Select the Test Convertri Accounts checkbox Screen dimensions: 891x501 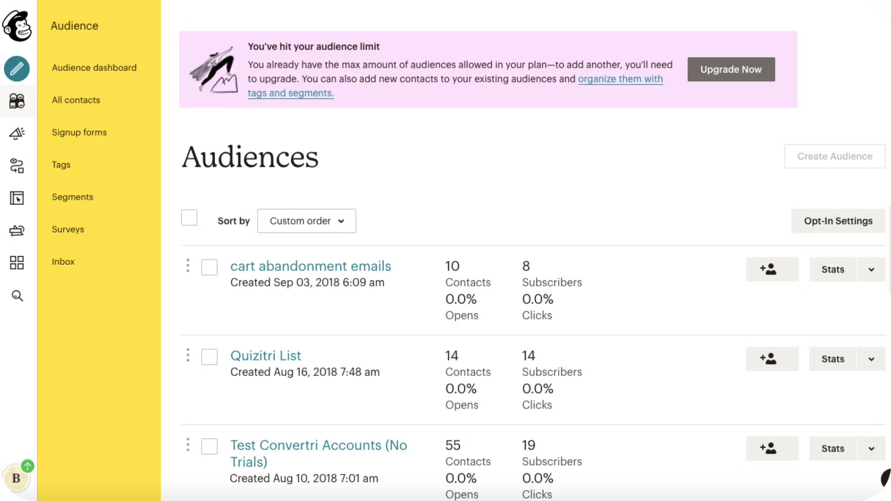tap(209, 446)
